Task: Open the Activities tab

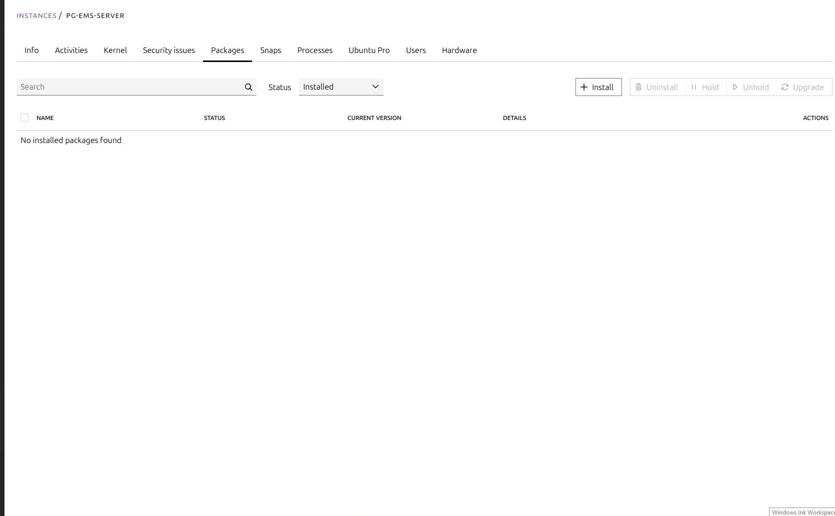Action: 71,50
